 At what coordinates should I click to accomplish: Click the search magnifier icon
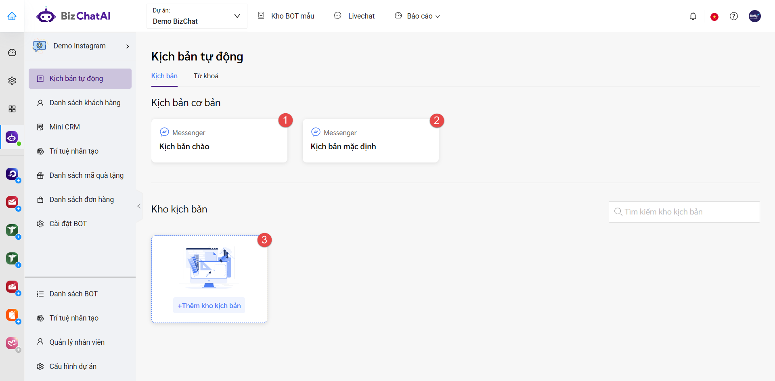pyautogui.click(x=618, y=212)
